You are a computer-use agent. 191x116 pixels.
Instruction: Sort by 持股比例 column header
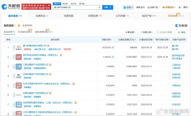(107, 40)
